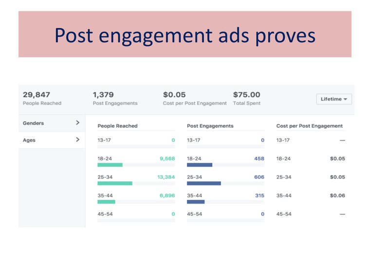The image size is (370, 277).
Task: Click the People Reached column header
Action: (x=117, y=126)
